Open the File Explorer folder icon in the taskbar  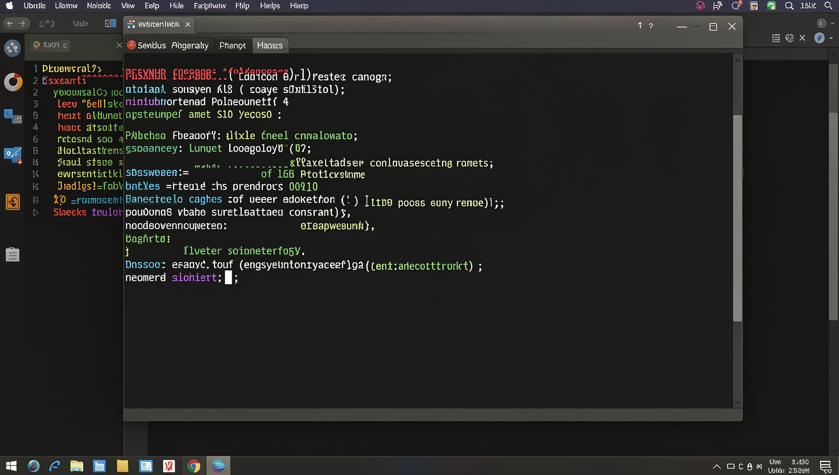click(77, 466)
